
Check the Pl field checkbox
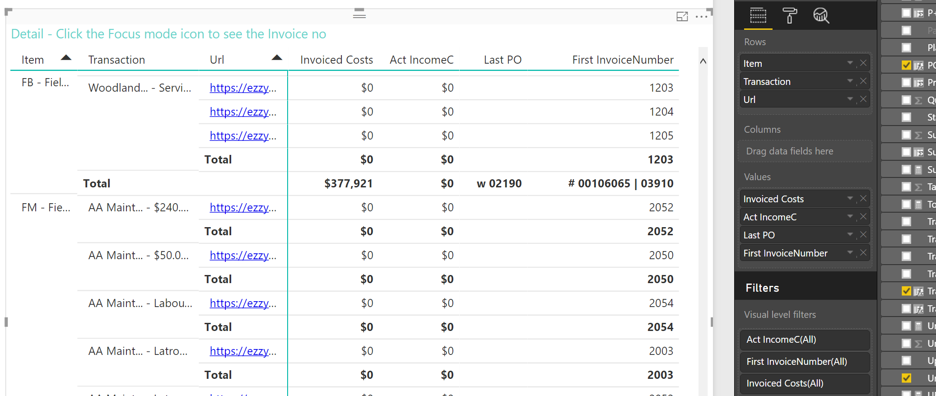pyautogui.click(x=906, y=47)
